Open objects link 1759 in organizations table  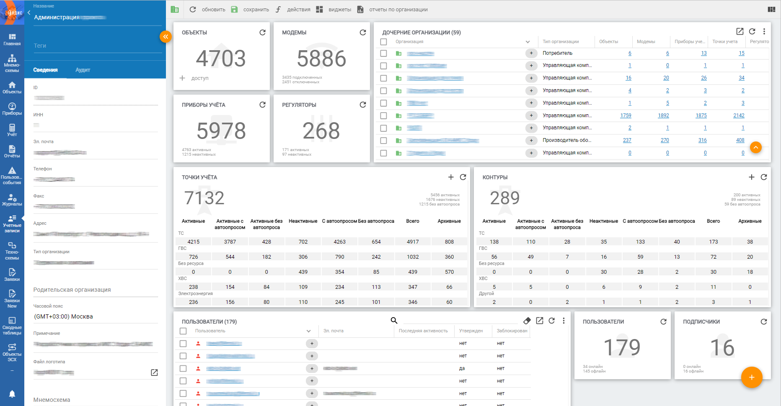pos(626,116)
